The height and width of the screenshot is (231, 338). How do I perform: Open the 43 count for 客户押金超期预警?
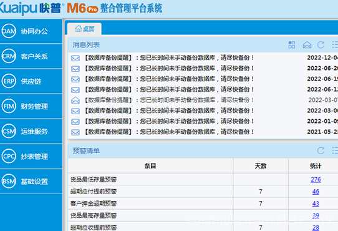tap(316, 204)
